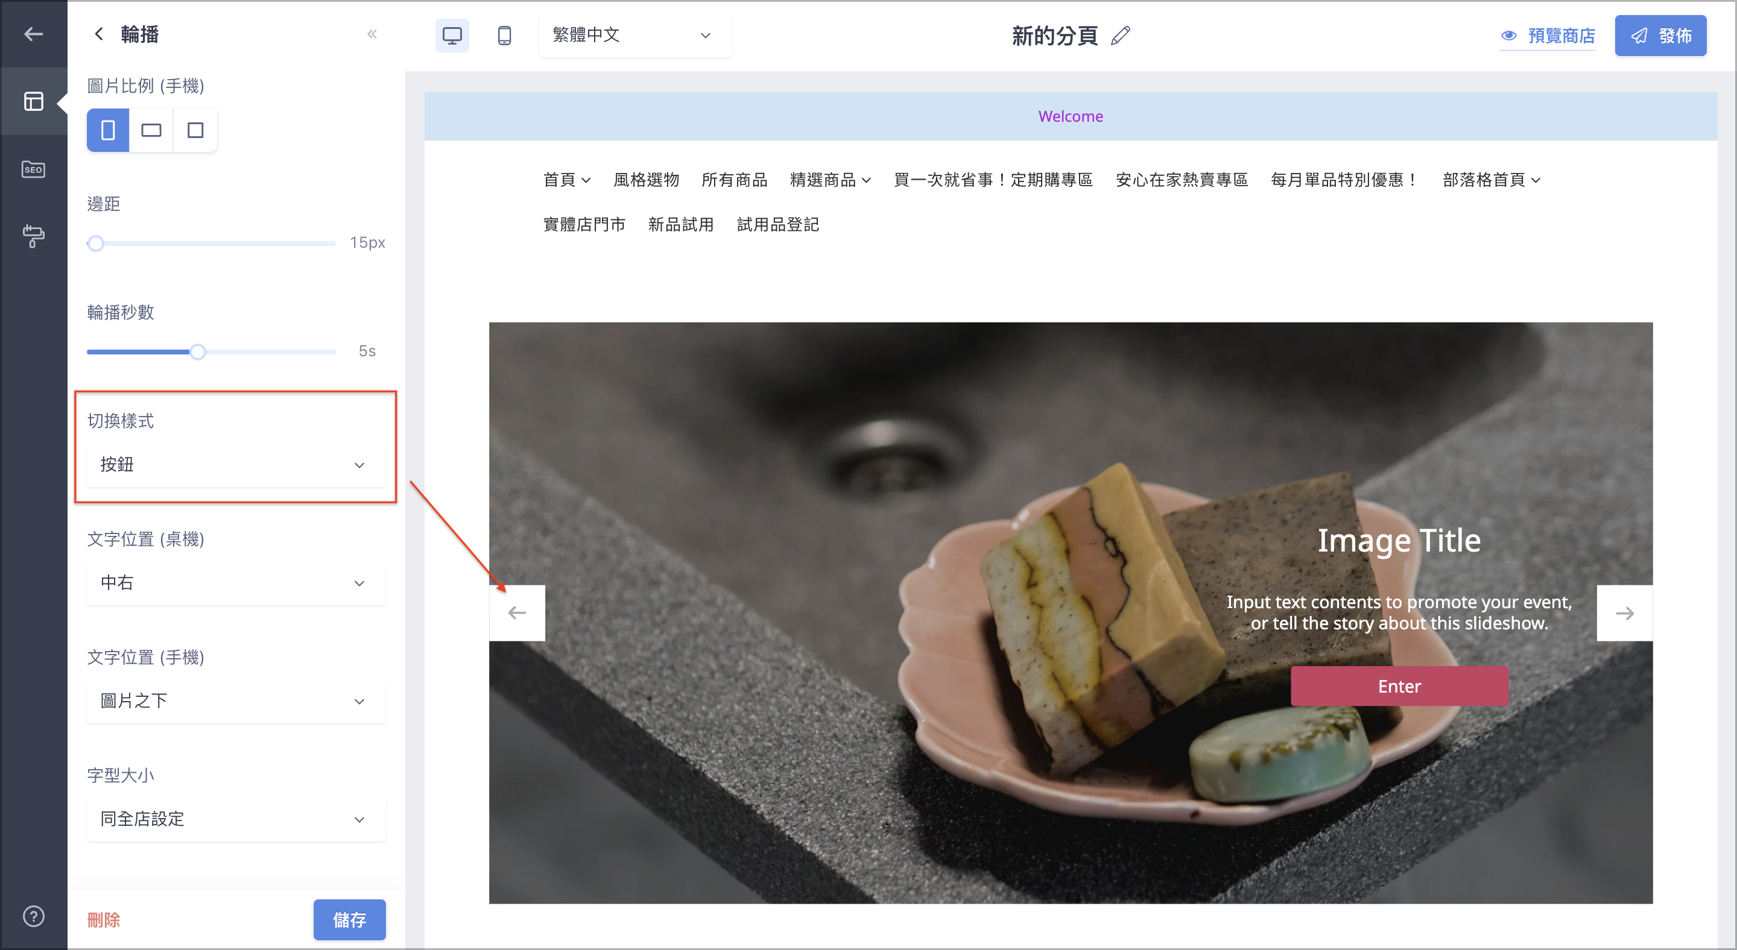This screenshot has height=950, width=1737.
Task: Open the 切換樣式 dropdown showing 按鈕
Action: click(236, 465)
